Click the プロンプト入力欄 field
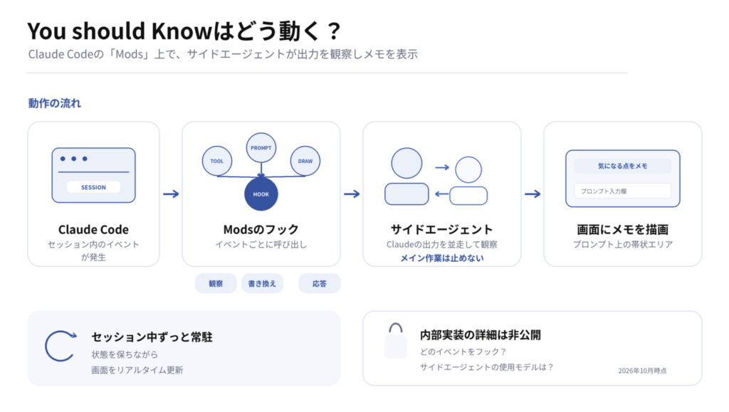729x412 pixels. pyautogui.click(x=622, y=191)
